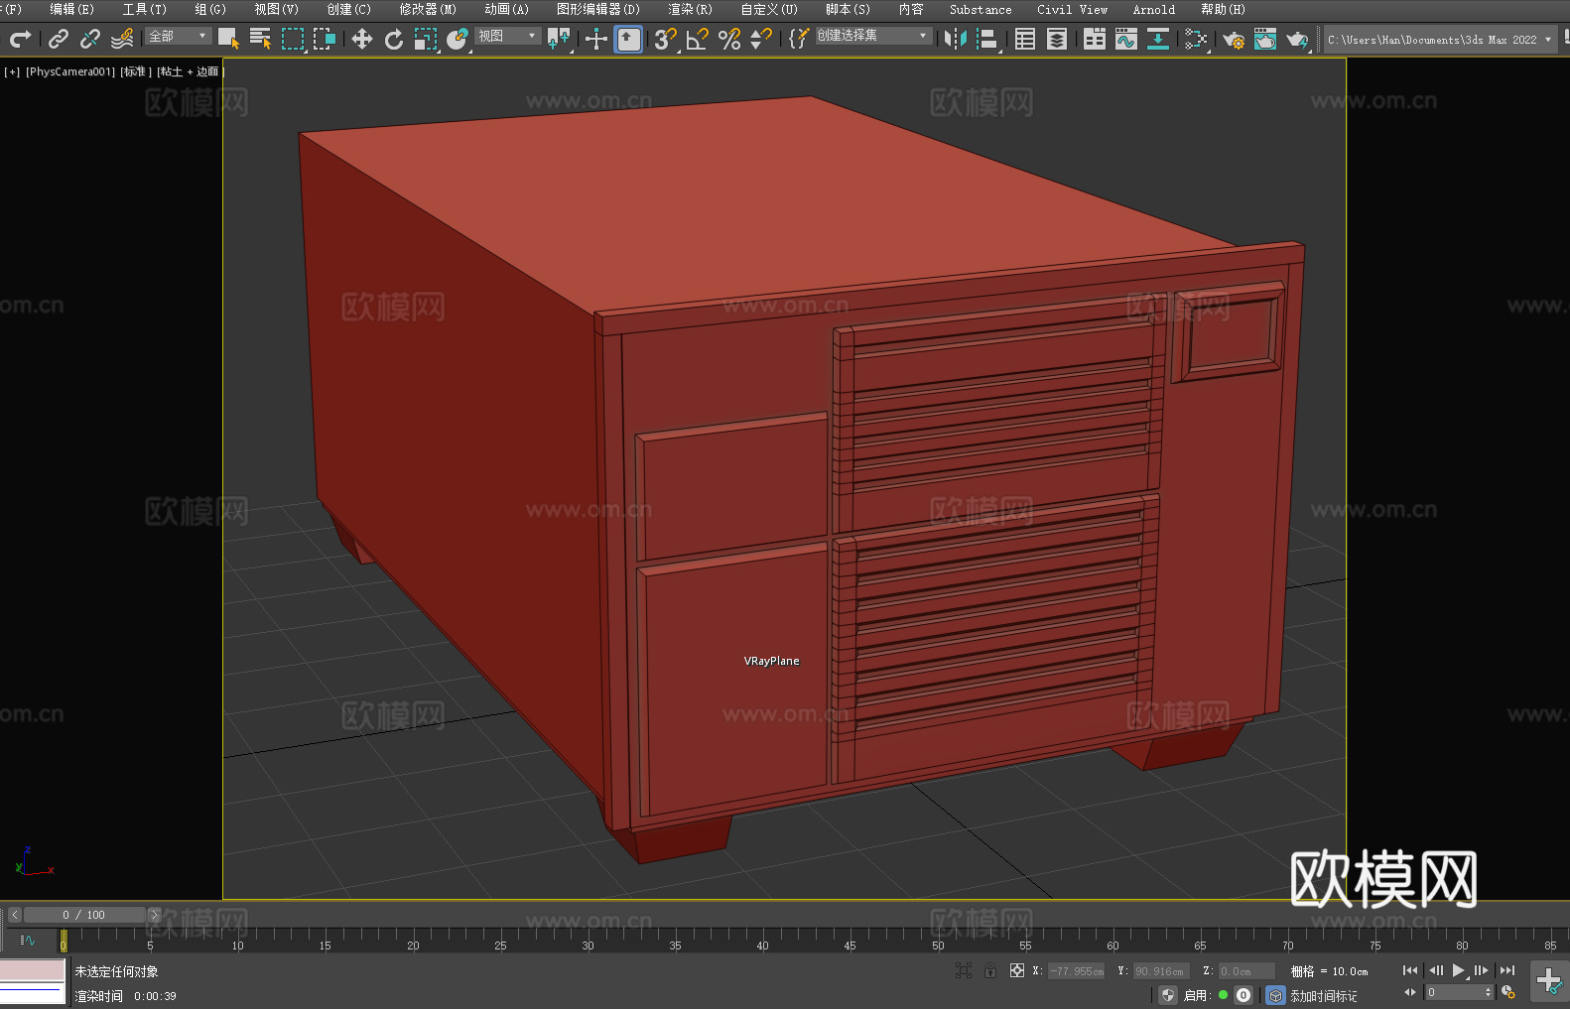Screen dimensions: 1570x1009
Task: Toggle Percent Snap
Action: [729, 39]
